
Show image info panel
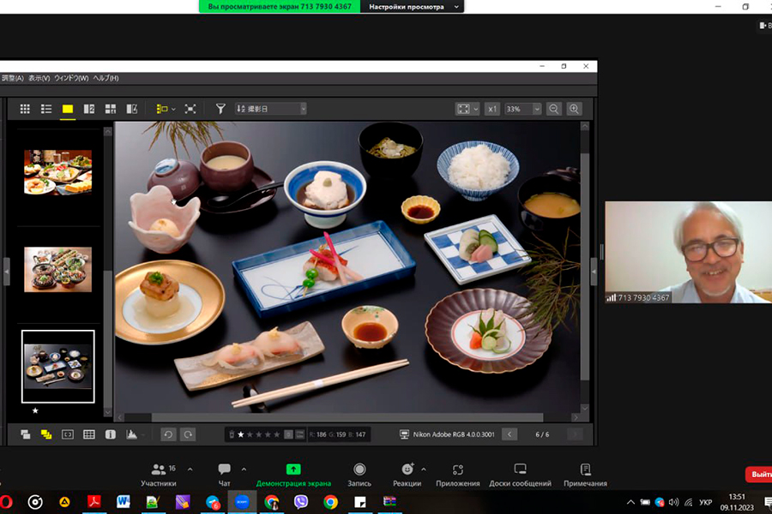111,434
